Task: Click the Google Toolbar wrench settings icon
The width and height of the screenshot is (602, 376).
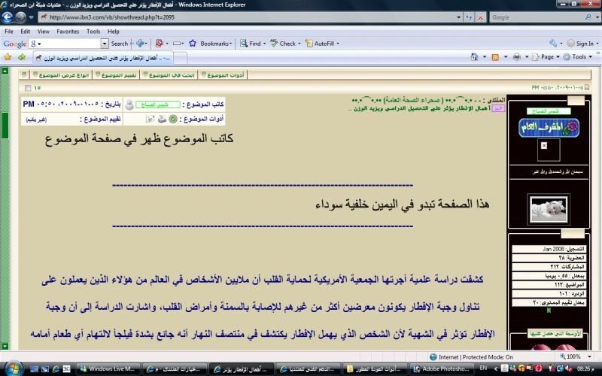Action: tap(552, 44)
